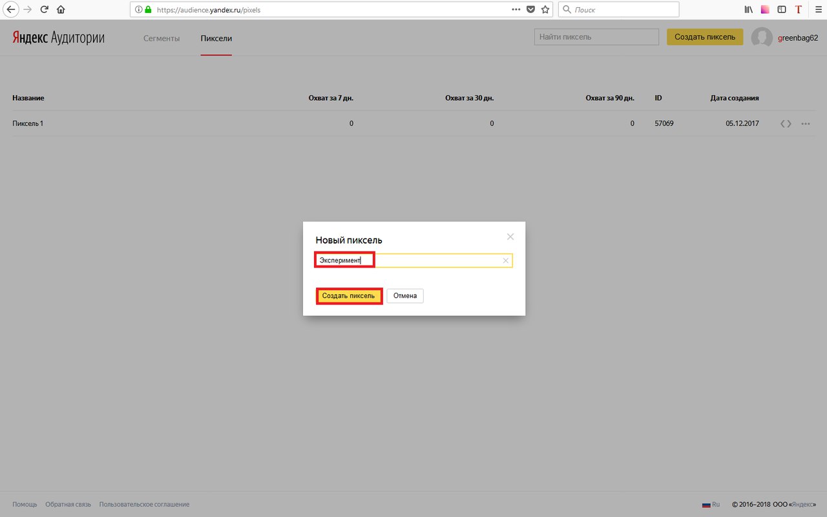Click the Отмена button

click(405, 296)
